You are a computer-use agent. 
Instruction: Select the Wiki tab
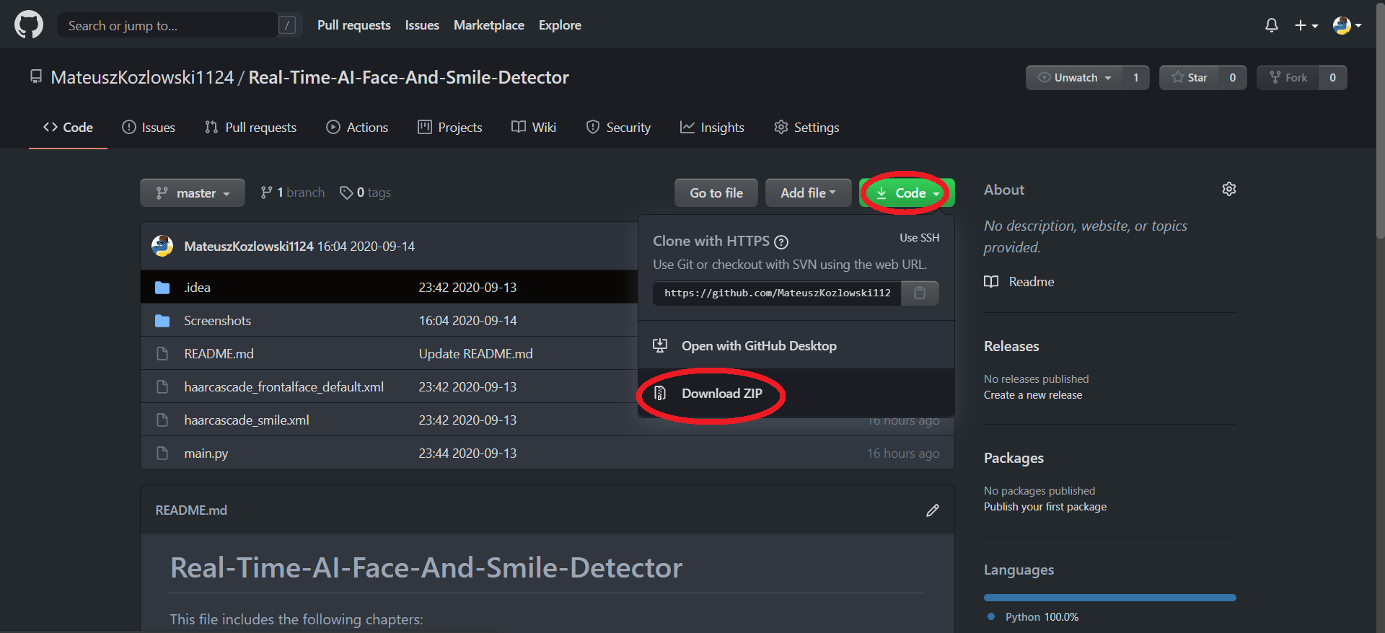pos(534,127)
